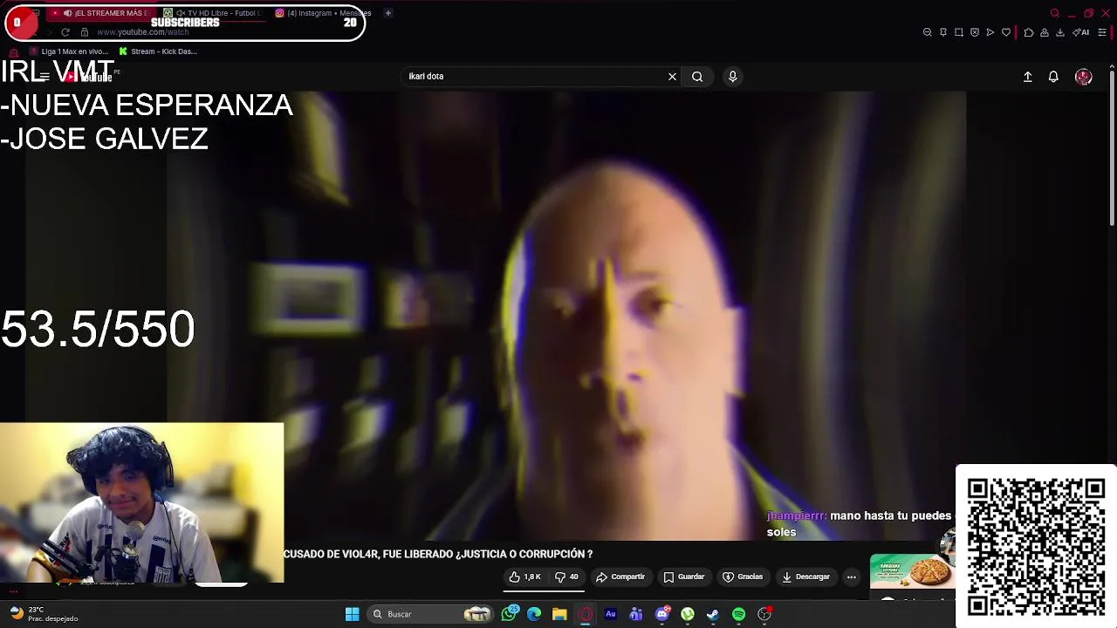Open Spotify from the taskbar
The height and width of the screenshot is (628, 1117).
739,614
